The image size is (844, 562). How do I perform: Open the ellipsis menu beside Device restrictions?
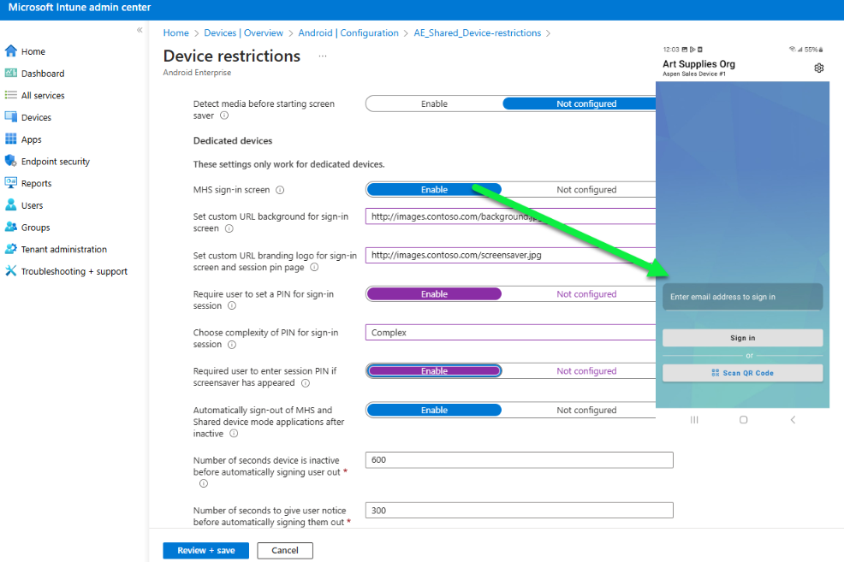point(323,56)
